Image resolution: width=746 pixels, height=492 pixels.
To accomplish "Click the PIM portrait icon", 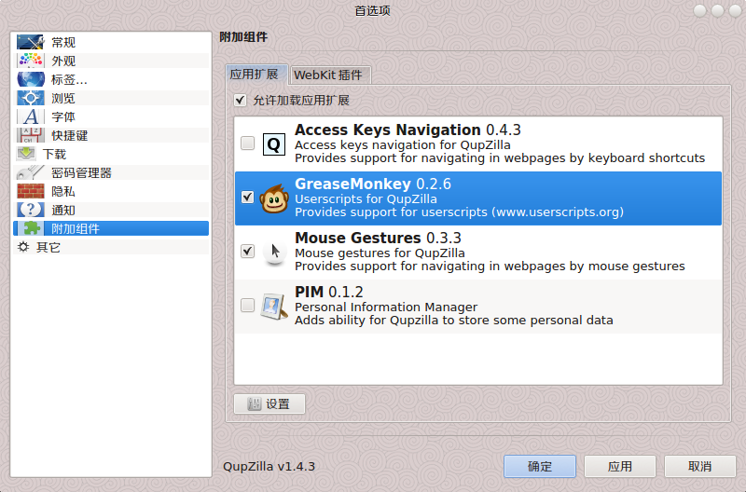I will [x=274, y=307].
